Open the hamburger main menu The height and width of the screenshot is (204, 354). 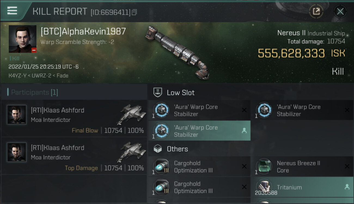pyautogui.click(x=12, y=11)
